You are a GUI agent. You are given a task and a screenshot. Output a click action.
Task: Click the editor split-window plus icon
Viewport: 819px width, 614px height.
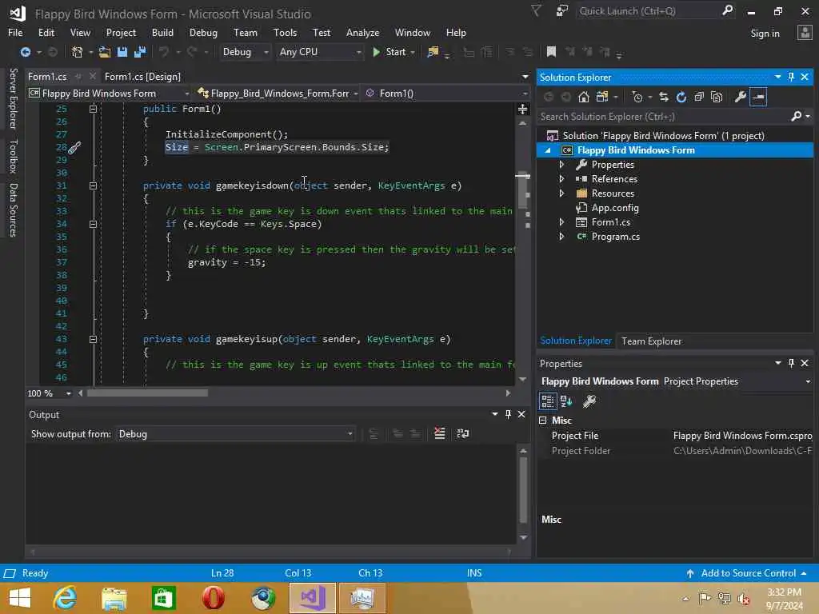pos(522,109)
